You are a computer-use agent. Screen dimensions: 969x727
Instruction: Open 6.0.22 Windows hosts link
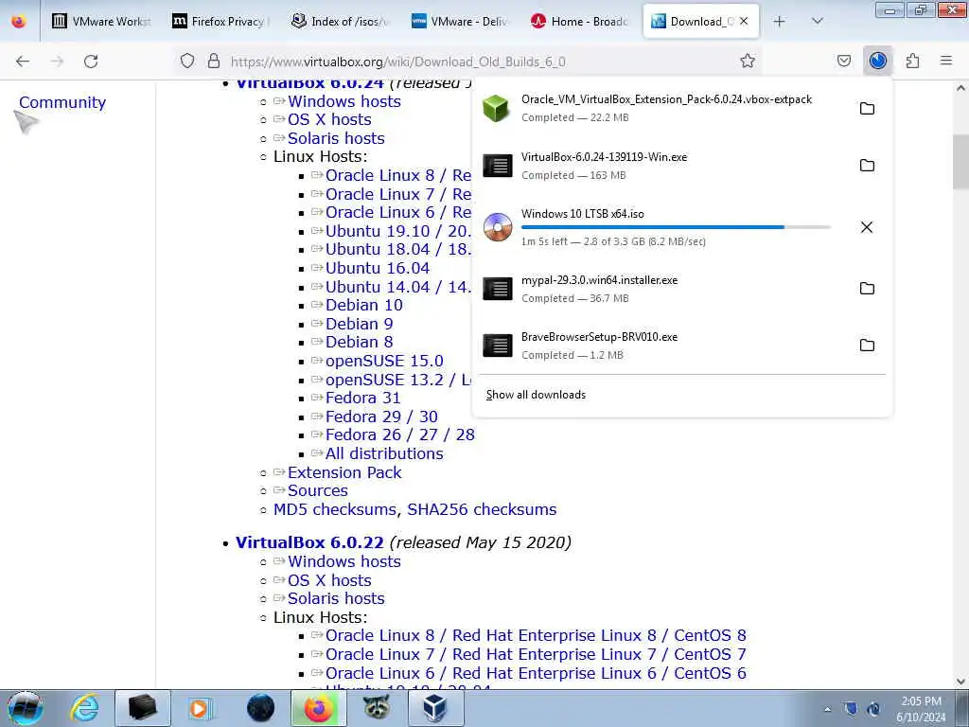click(344, 562)
